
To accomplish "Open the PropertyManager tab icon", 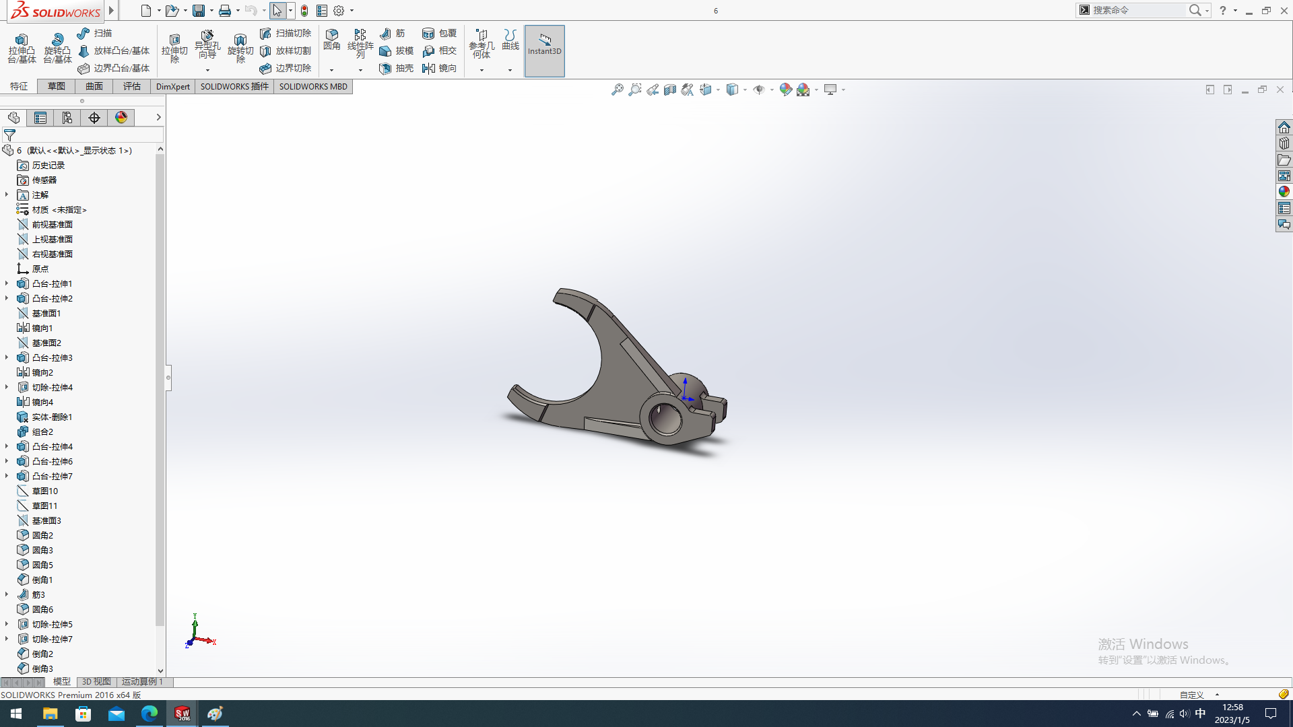I will click(40, 118).
